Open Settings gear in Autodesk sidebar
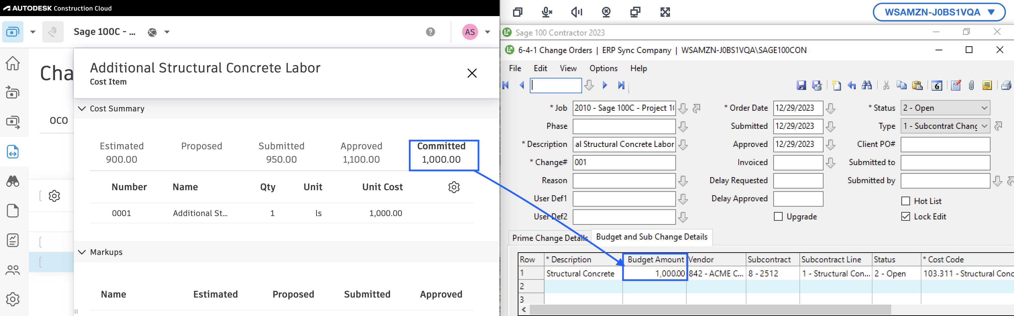The image size is (1014, 316). pyautogui.click(x=13, y=300)
